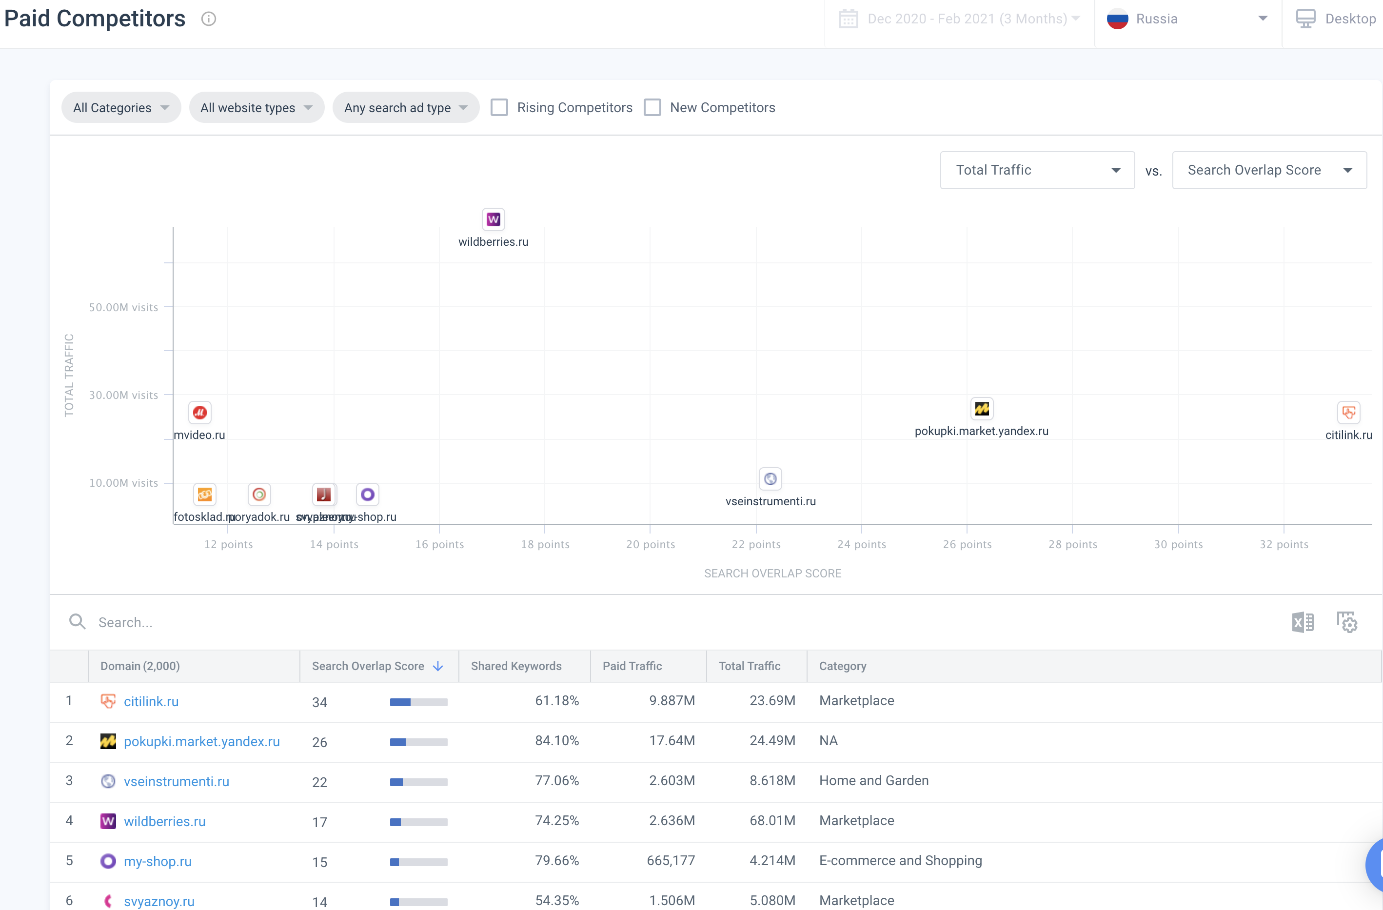
Task: Check the New Competitors checkbox
Action: point(652,107)
